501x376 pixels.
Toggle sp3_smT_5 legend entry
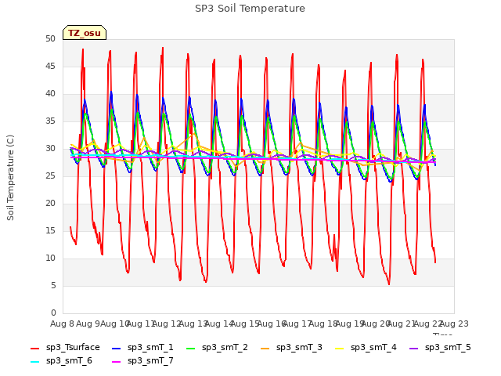point(440,347)
